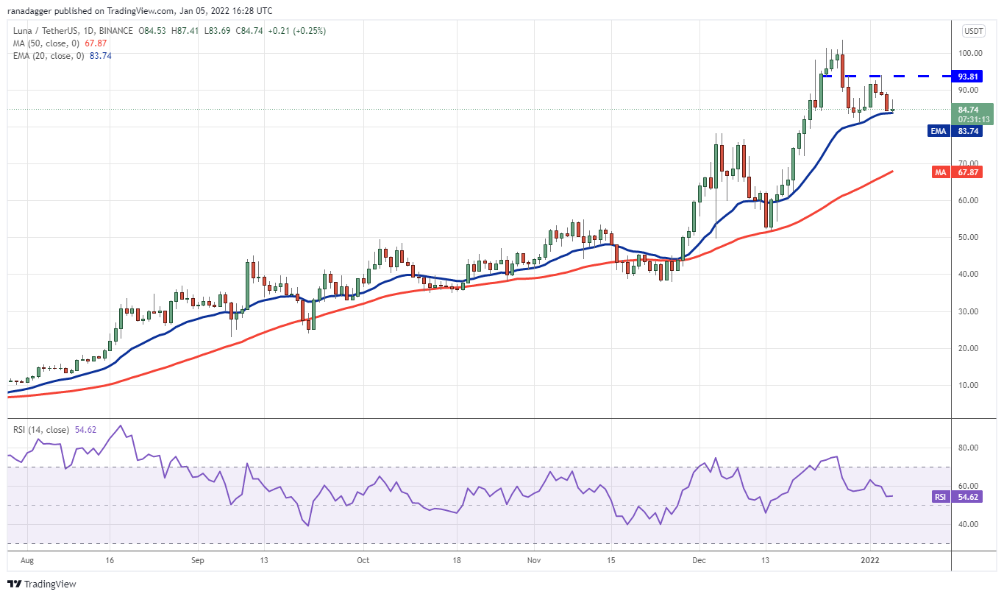Click the Dec label on the time axis
Image resolution: width=1004 pixels, height=597 pixels.
700,560
